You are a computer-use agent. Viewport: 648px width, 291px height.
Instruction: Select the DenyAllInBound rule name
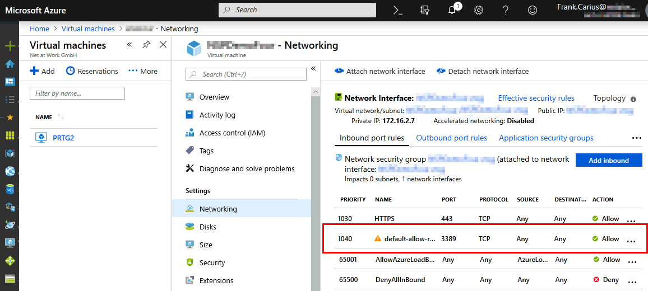click(400, 280)
